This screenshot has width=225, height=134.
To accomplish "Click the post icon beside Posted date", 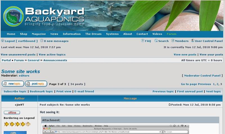I will (170, 105).
